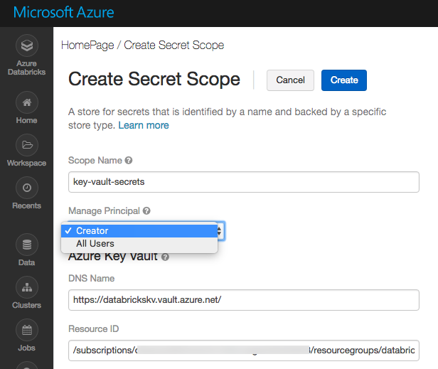
Task: Open Data database icon
Action: (x=27, y=245)
